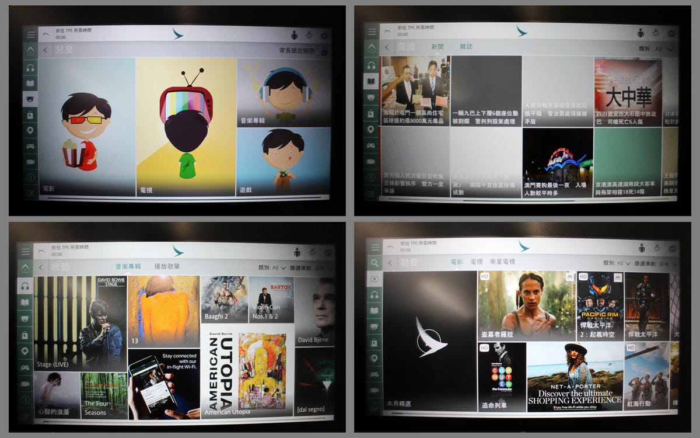The width and height of the screenshot is (700, 438).
Task: Open the American Utopia album cover
Action: click(x=248, y=373)
